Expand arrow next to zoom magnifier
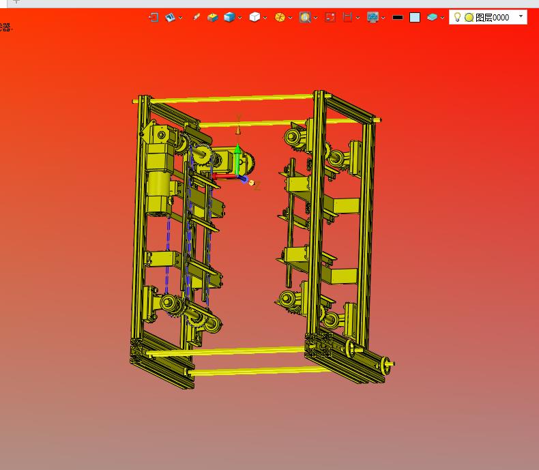539x470 pixels. pyautogui.click(x=316, y=18)
